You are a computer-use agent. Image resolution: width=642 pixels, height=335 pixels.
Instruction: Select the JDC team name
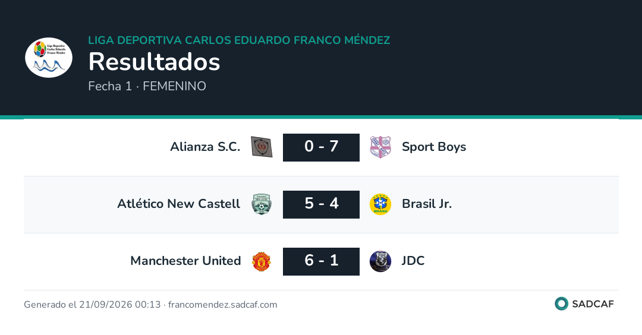(413, 261)
